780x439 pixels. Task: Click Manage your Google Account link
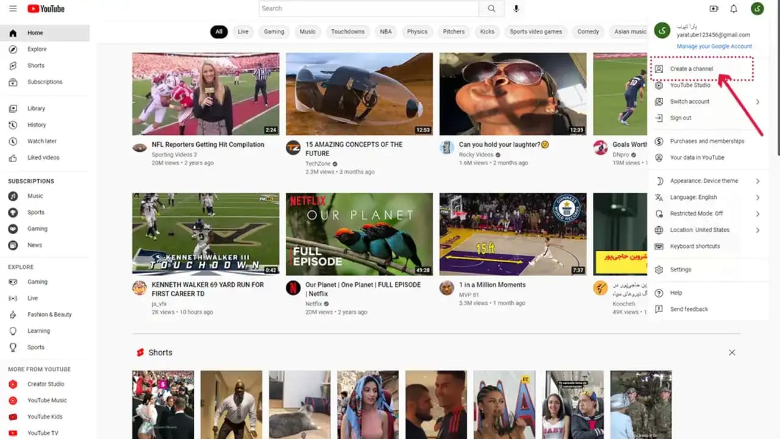click(x=714, y=46)
